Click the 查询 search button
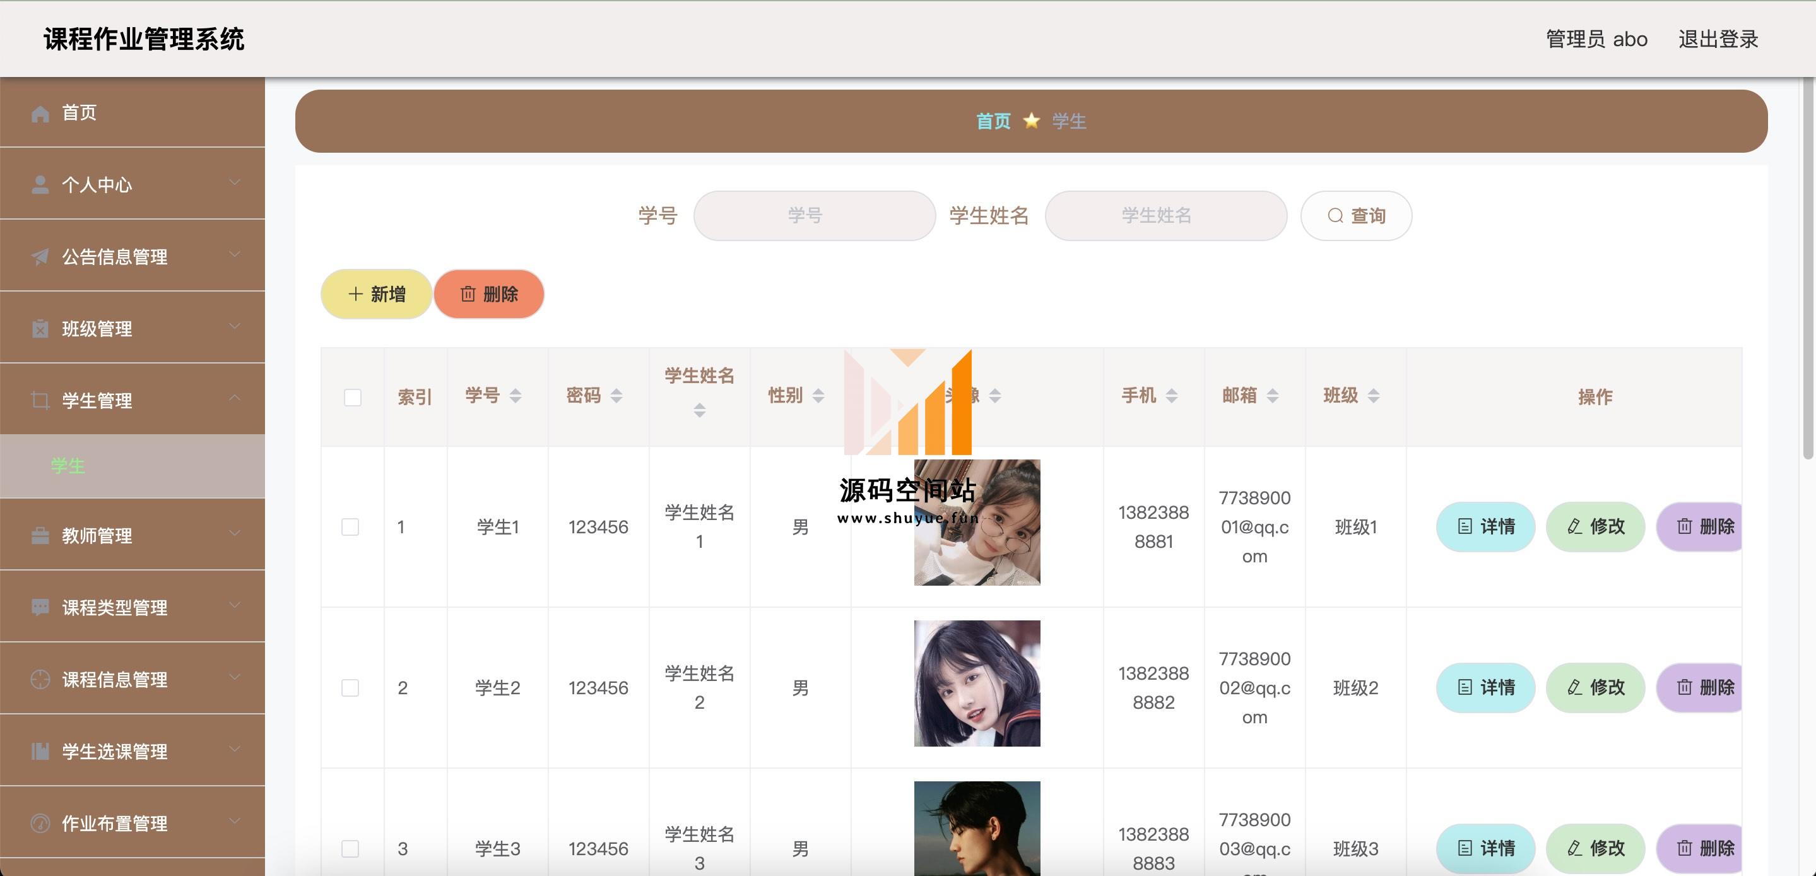The image size is (1816, 876). coord(1357,216)
